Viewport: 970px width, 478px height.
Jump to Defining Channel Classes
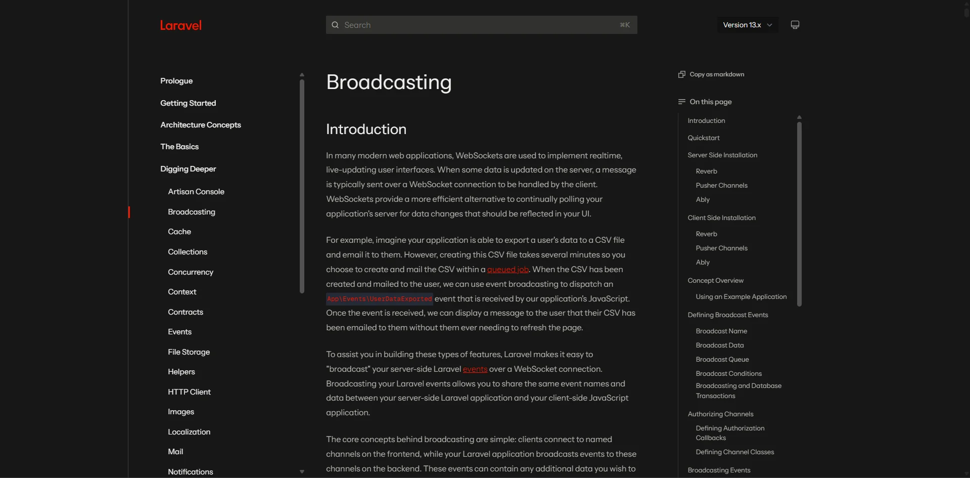click(x=735, y=452)
